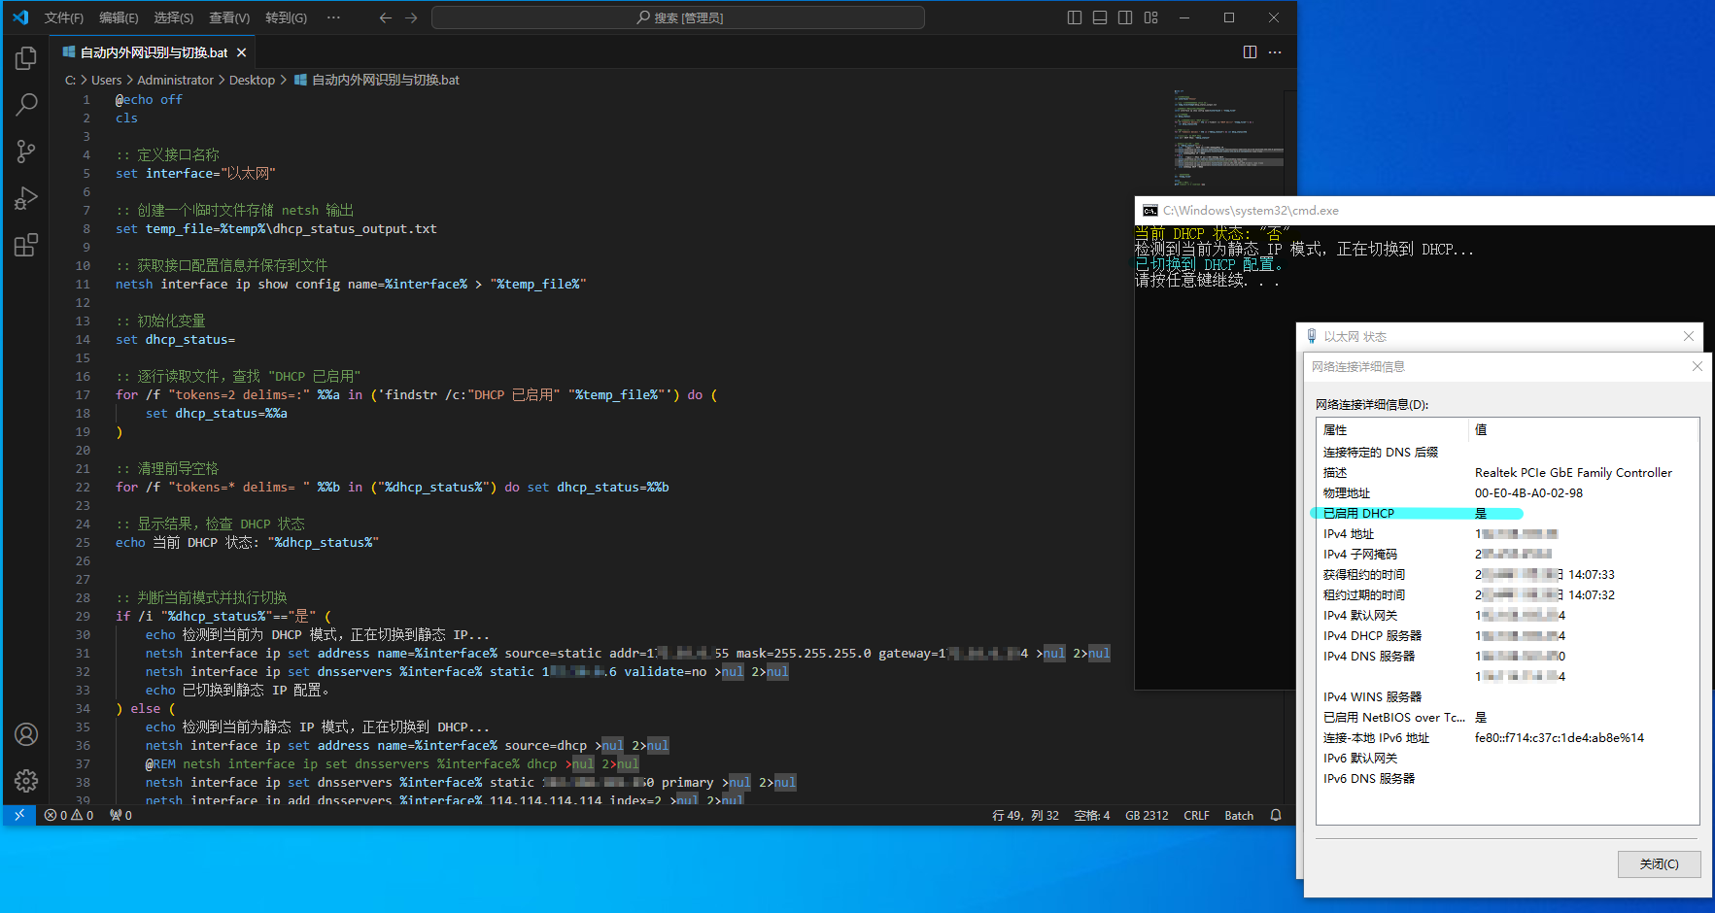Click the code minimap
This screenshot has height=913, width=1715.
point(1228,138)
